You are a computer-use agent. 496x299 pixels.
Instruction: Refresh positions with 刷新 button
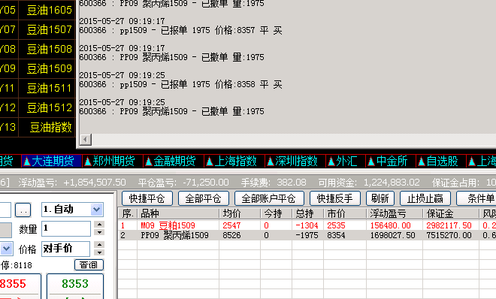click(380, 198)
